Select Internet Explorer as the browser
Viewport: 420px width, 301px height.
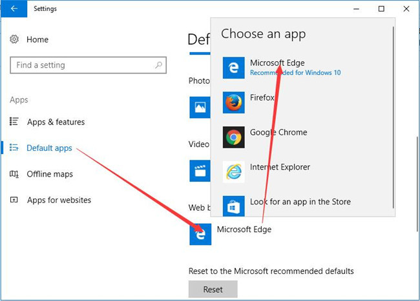280,167
